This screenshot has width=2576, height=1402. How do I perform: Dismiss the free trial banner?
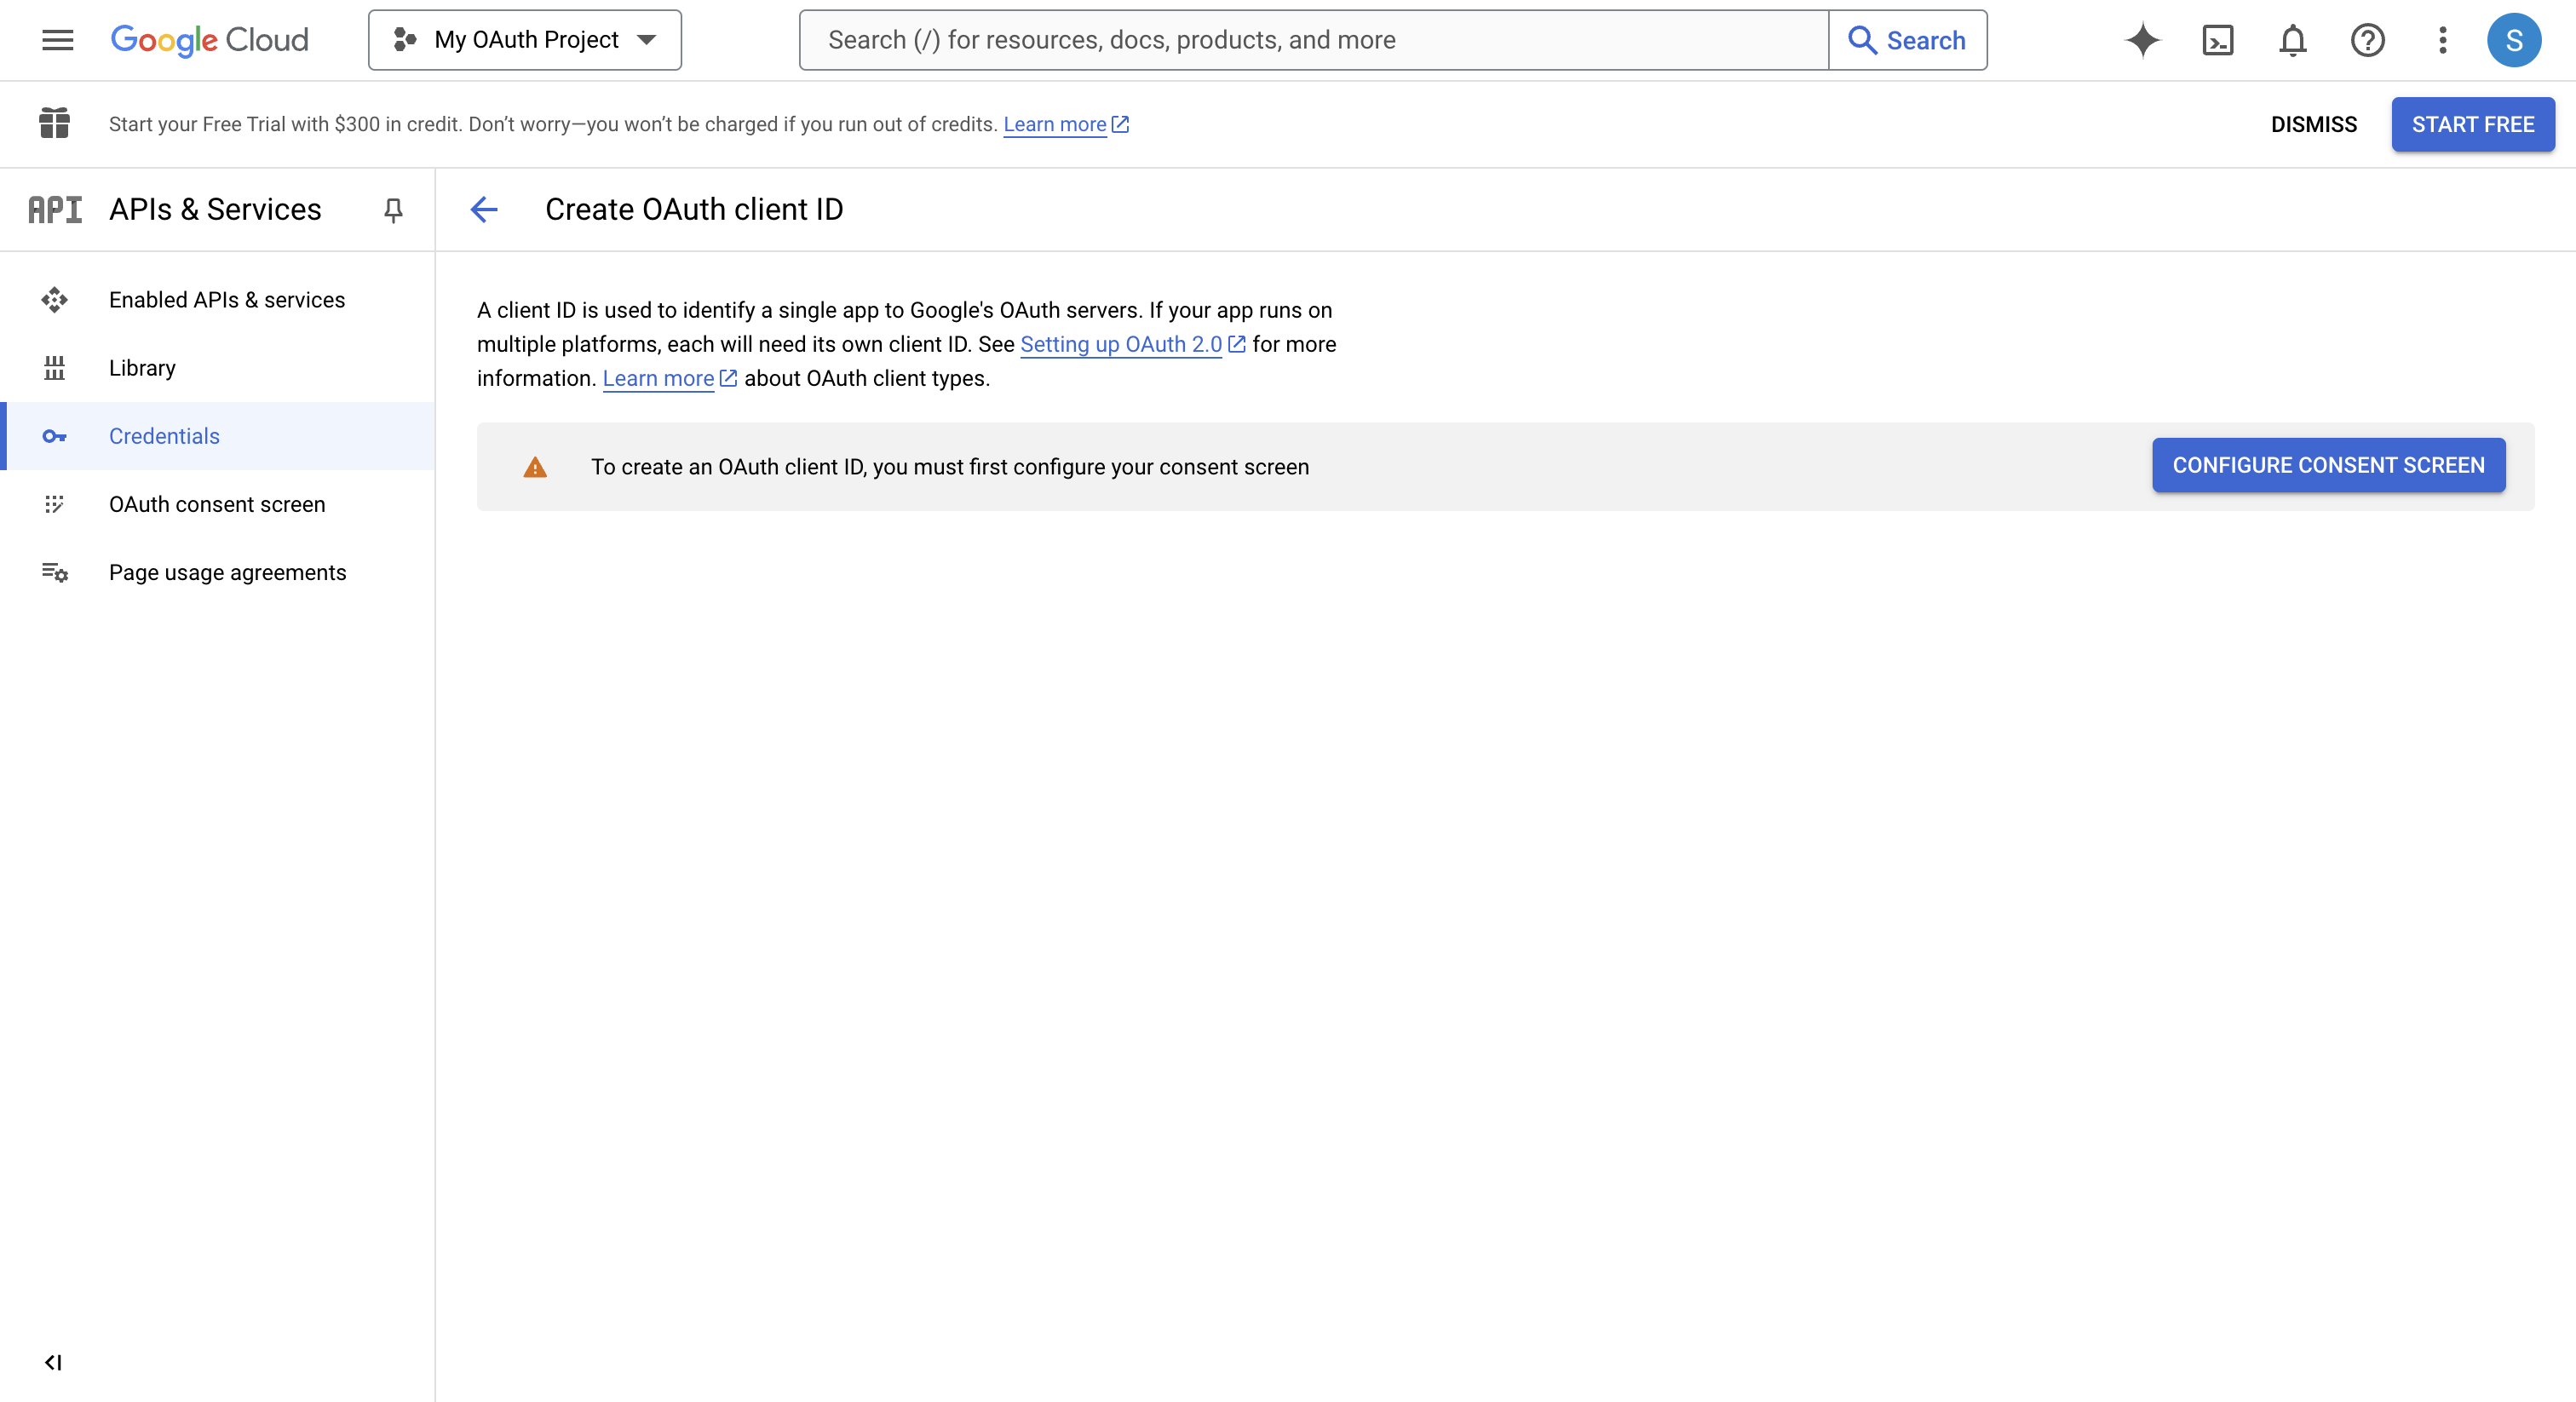tap(2313, 124)
